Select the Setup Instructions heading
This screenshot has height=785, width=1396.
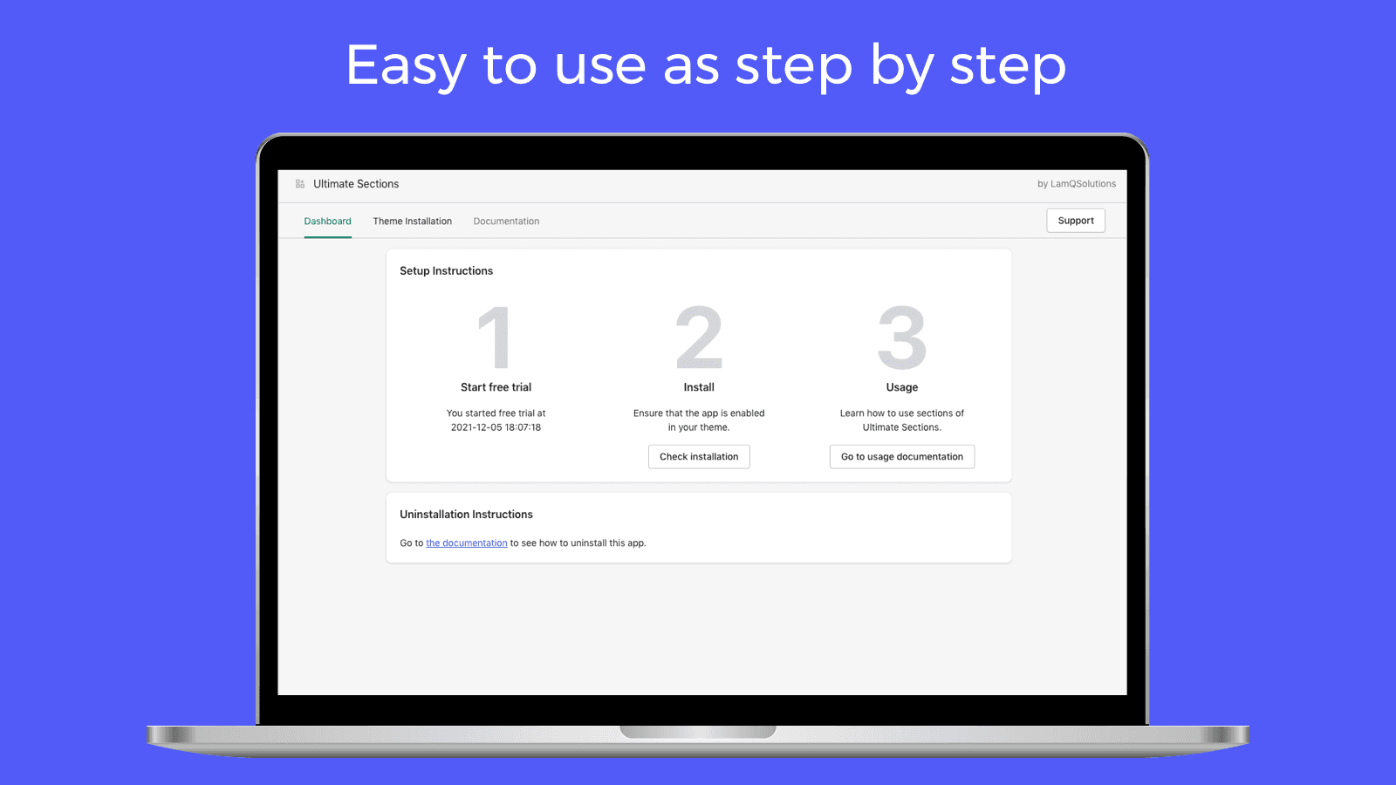coord(446,270)
